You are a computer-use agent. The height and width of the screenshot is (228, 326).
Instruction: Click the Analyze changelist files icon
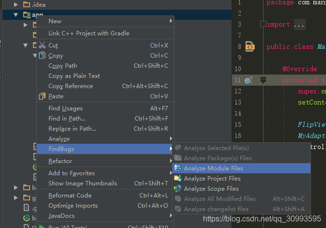tap(178, 209)
